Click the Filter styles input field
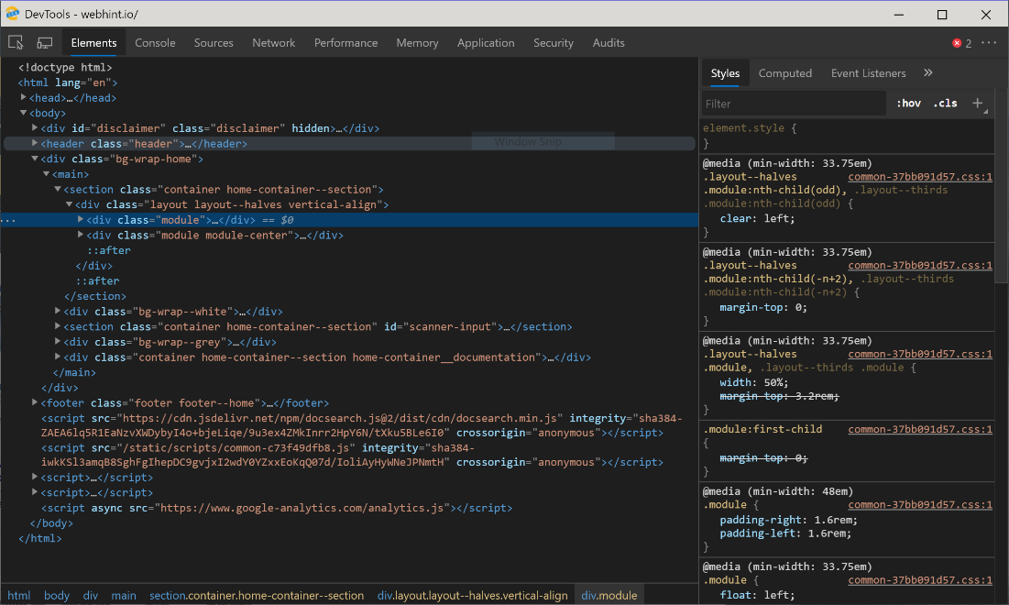The width and height of the screenshot is (1009, 605). (x=793, y=104)
